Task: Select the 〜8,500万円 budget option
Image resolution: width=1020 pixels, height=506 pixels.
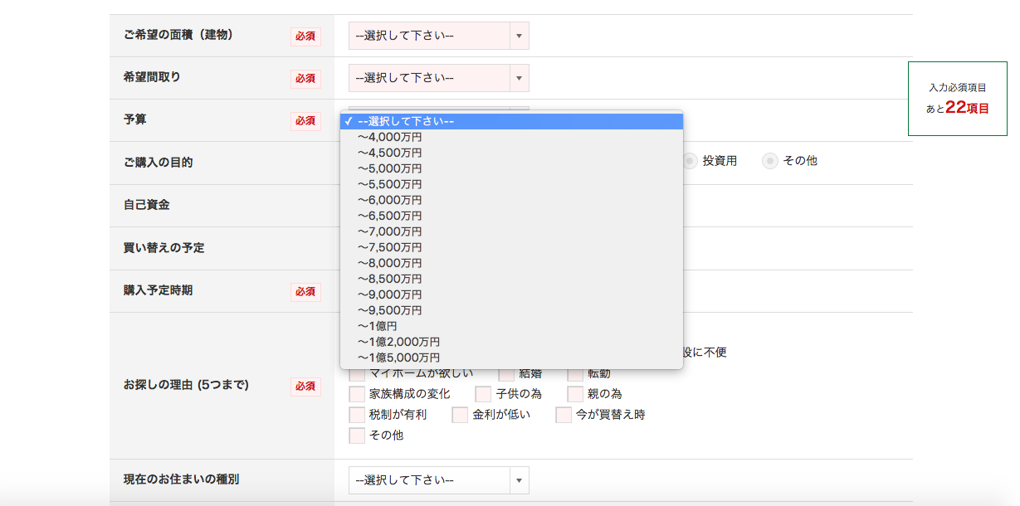Action: (x=390, y=279)
